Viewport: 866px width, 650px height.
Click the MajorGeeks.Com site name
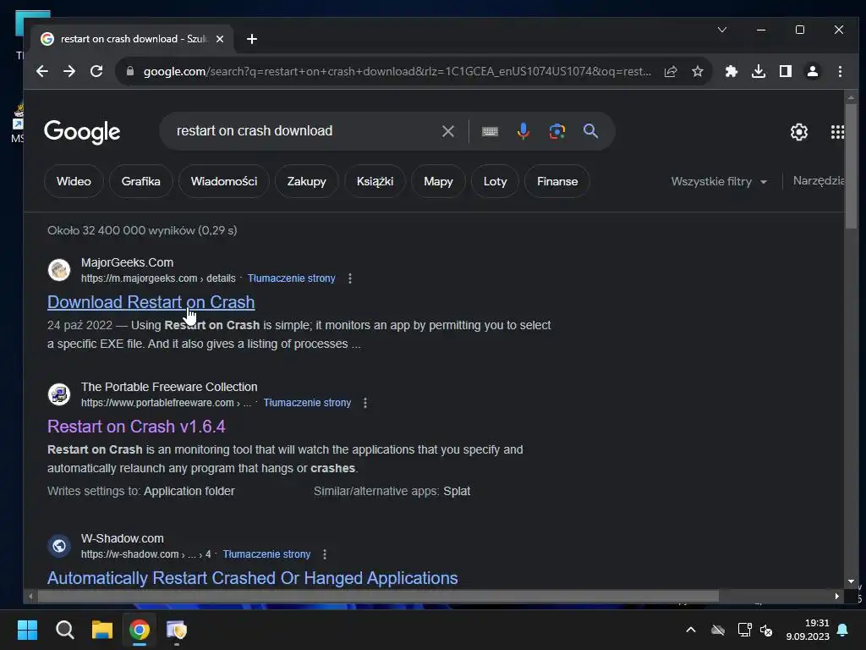point(127,262)
